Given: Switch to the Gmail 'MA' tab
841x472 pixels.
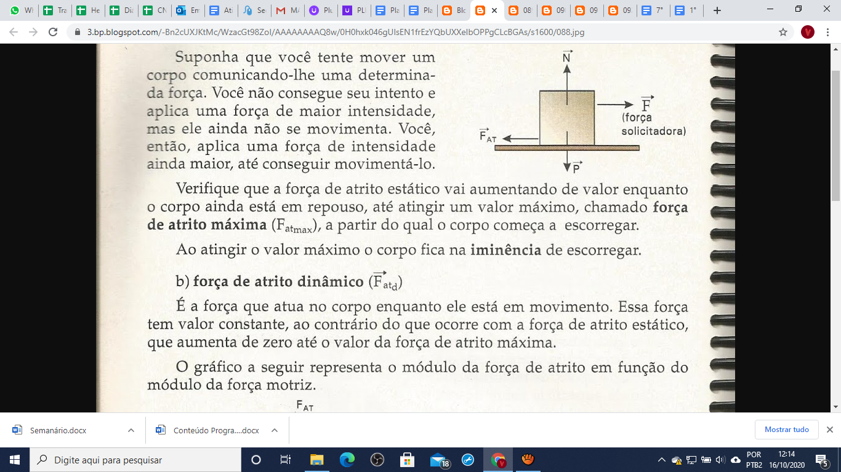Looking at the screenshot, I should click(x=287, y=10).
